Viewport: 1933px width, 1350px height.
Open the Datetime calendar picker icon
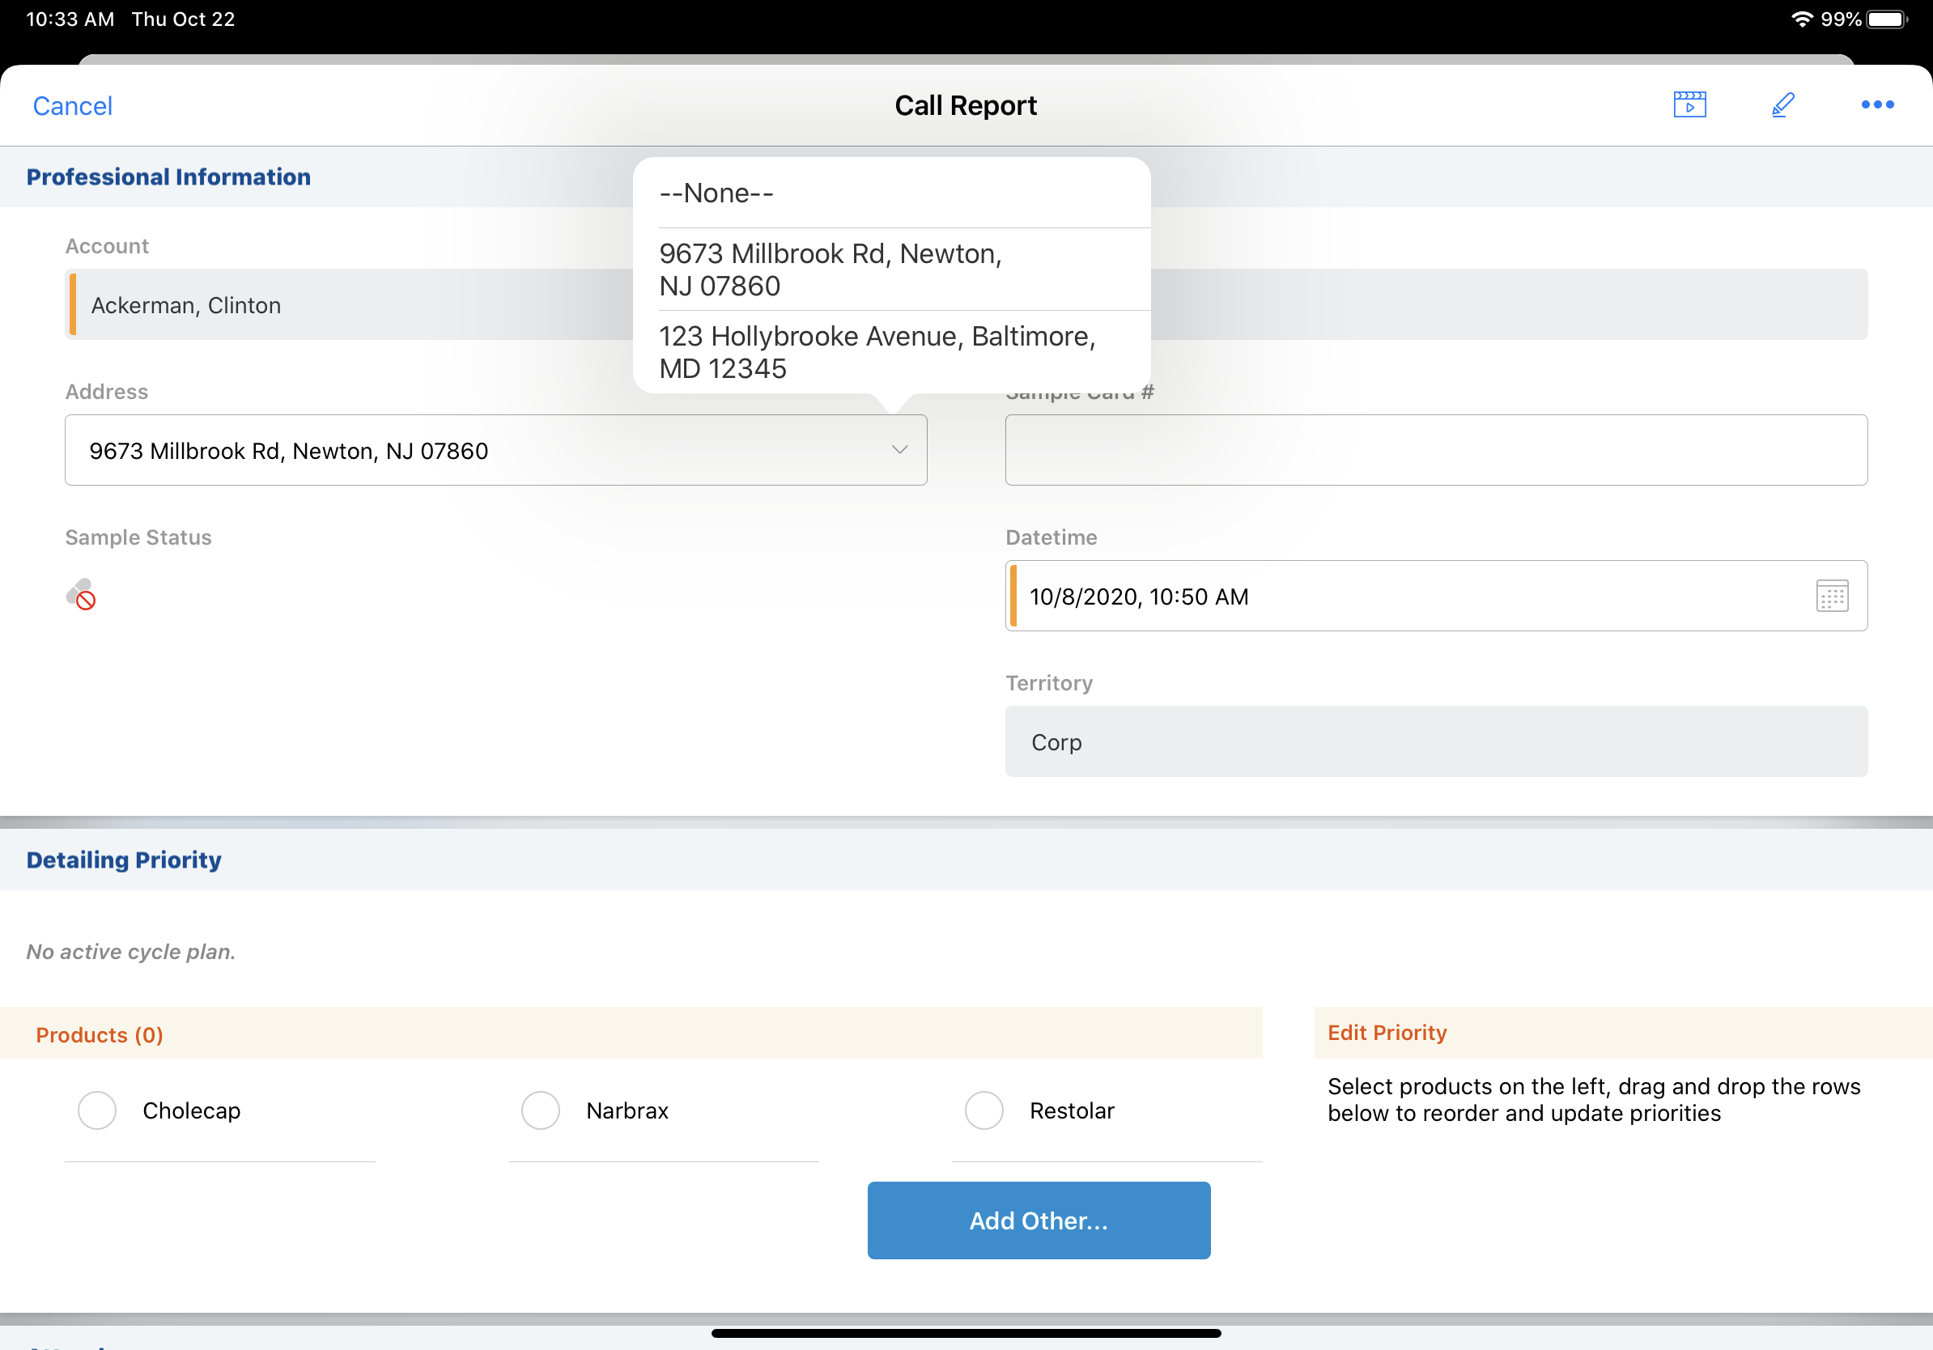coord(1831,596)
